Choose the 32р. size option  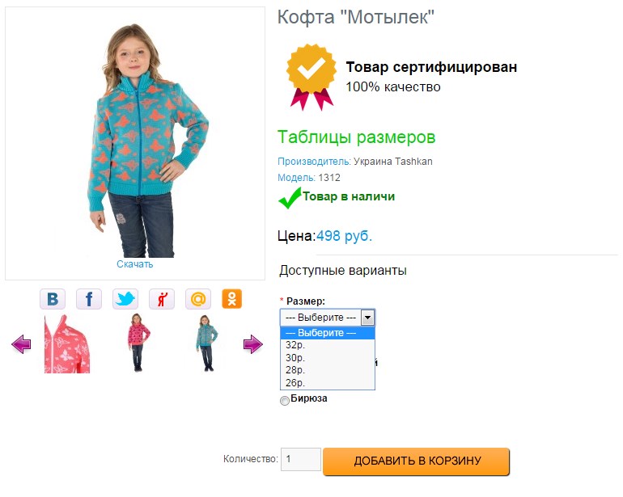pos(295,344)
